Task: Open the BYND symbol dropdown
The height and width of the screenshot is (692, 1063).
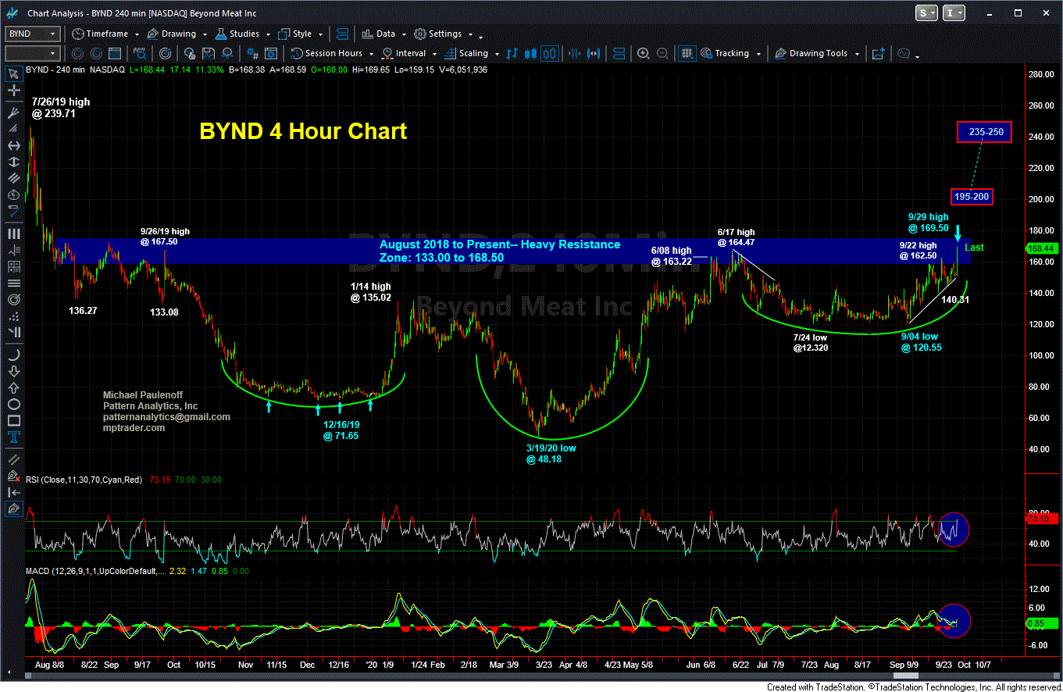Action: pos(52,34)
